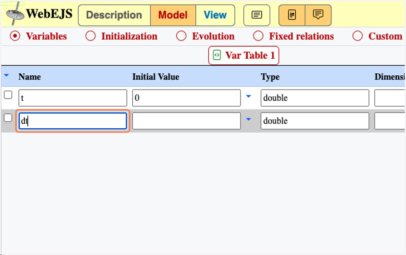Select the Evolution radio button
The height and width of the screenshot is (255, 406).
pyautogui.click(x=181, y=36)
